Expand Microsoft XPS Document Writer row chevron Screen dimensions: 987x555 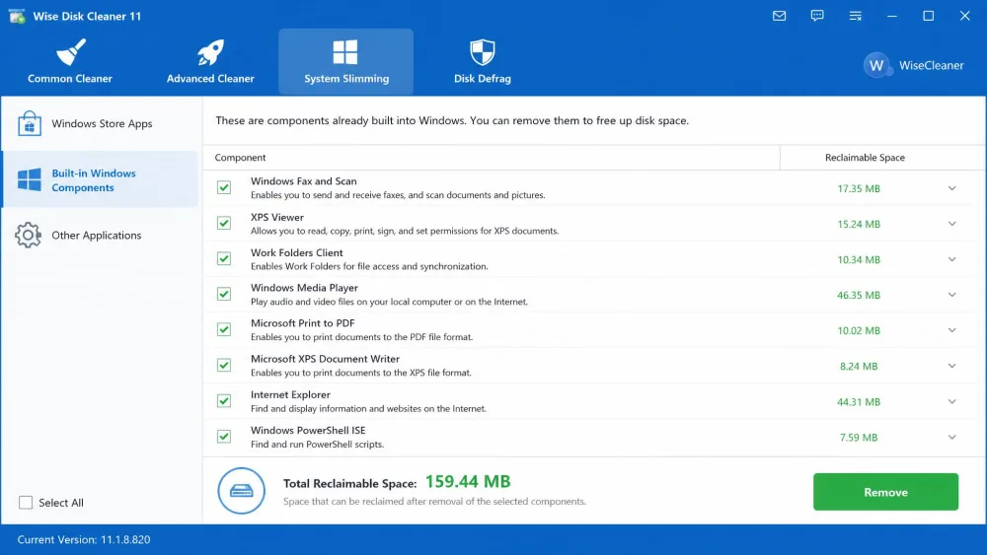(951, 366)
